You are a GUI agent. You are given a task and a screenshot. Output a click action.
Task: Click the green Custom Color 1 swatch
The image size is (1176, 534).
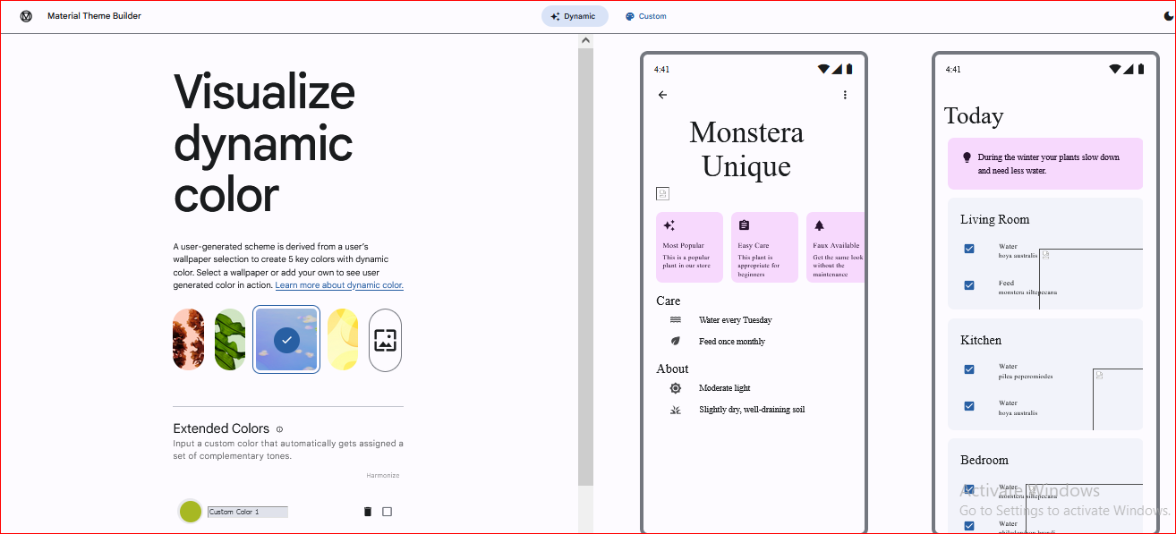[x=190, y=511]
